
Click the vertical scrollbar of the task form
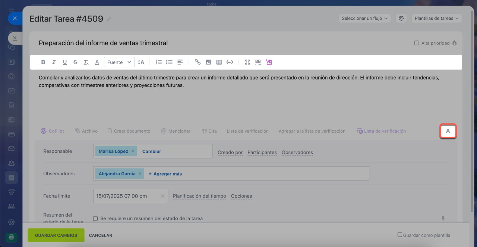click(x=472, y=111)
